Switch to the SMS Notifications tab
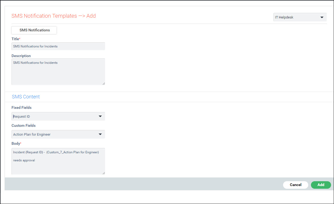 (x=34, y=30)
